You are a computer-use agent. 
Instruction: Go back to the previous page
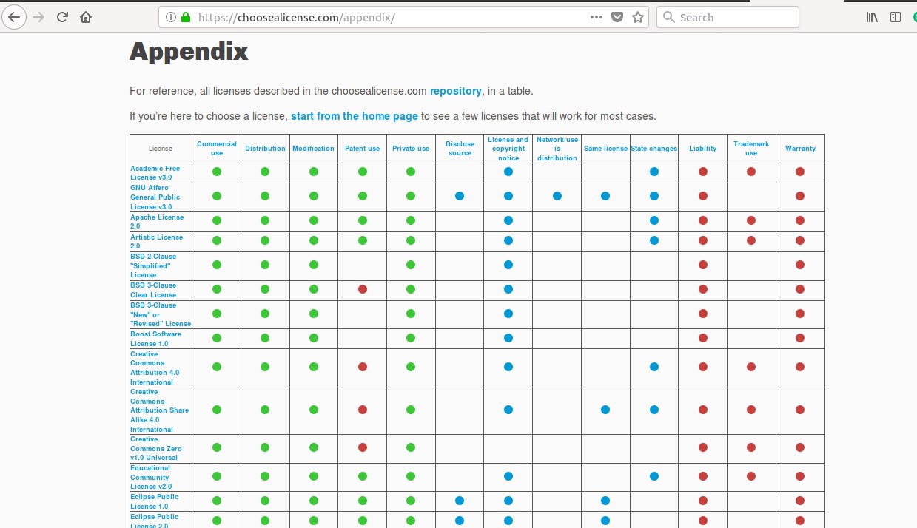click(x=15, y=17)
